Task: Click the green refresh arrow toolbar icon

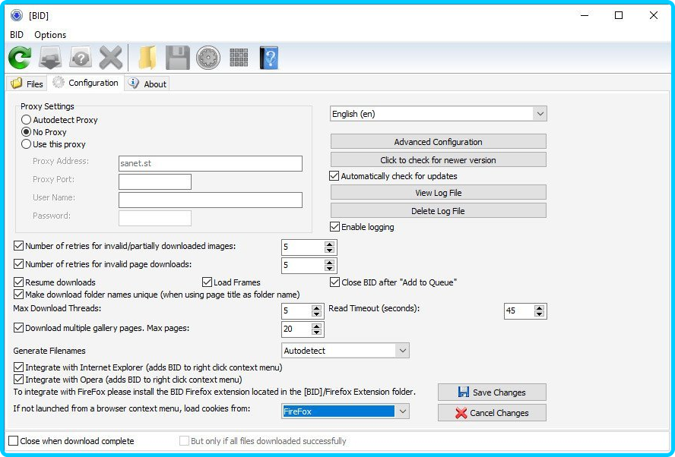Action: [x=20, y=58]
